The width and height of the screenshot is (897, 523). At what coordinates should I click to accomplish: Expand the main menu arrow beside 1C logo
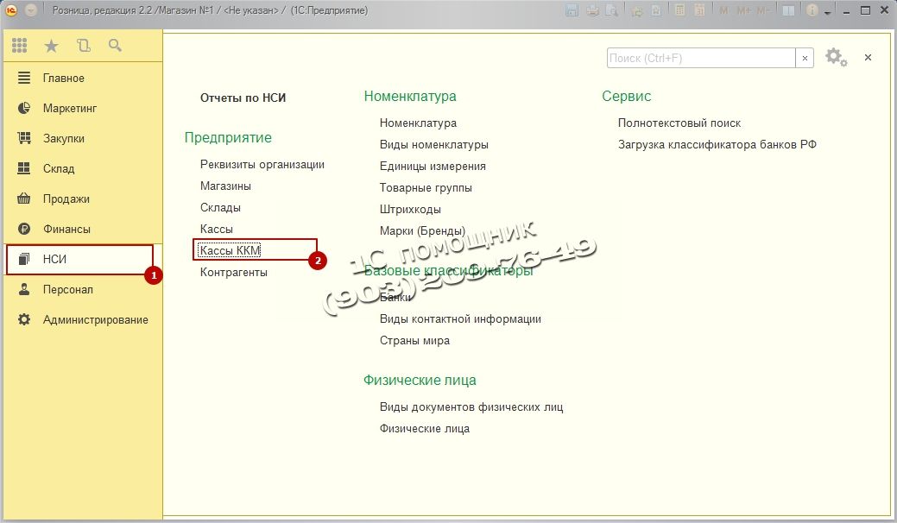[x=31, y=11]
